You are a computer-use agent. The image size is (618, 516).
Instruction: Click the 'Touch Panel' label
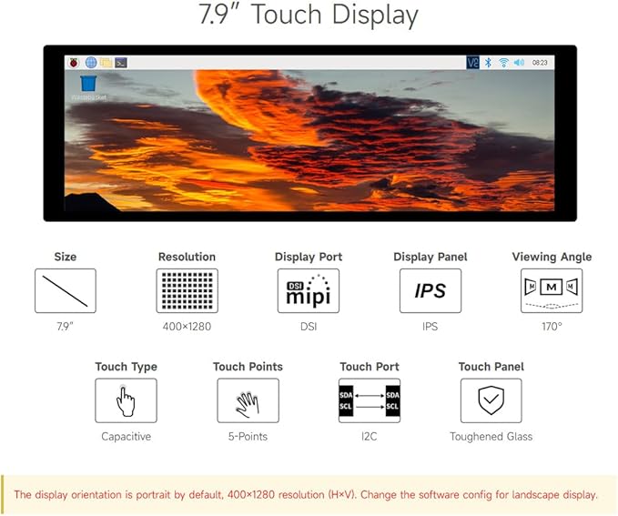491,367
